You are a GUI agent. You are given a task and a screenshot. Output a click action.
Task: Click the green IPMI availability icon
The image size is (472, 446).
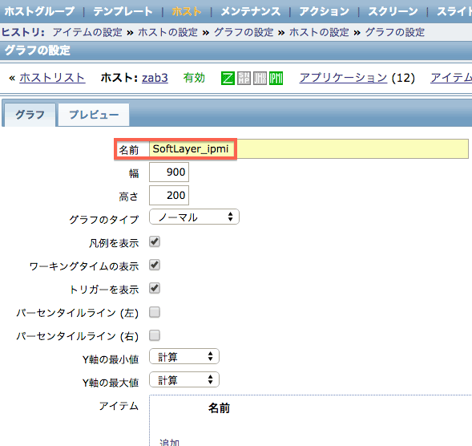tap(276, 79)
